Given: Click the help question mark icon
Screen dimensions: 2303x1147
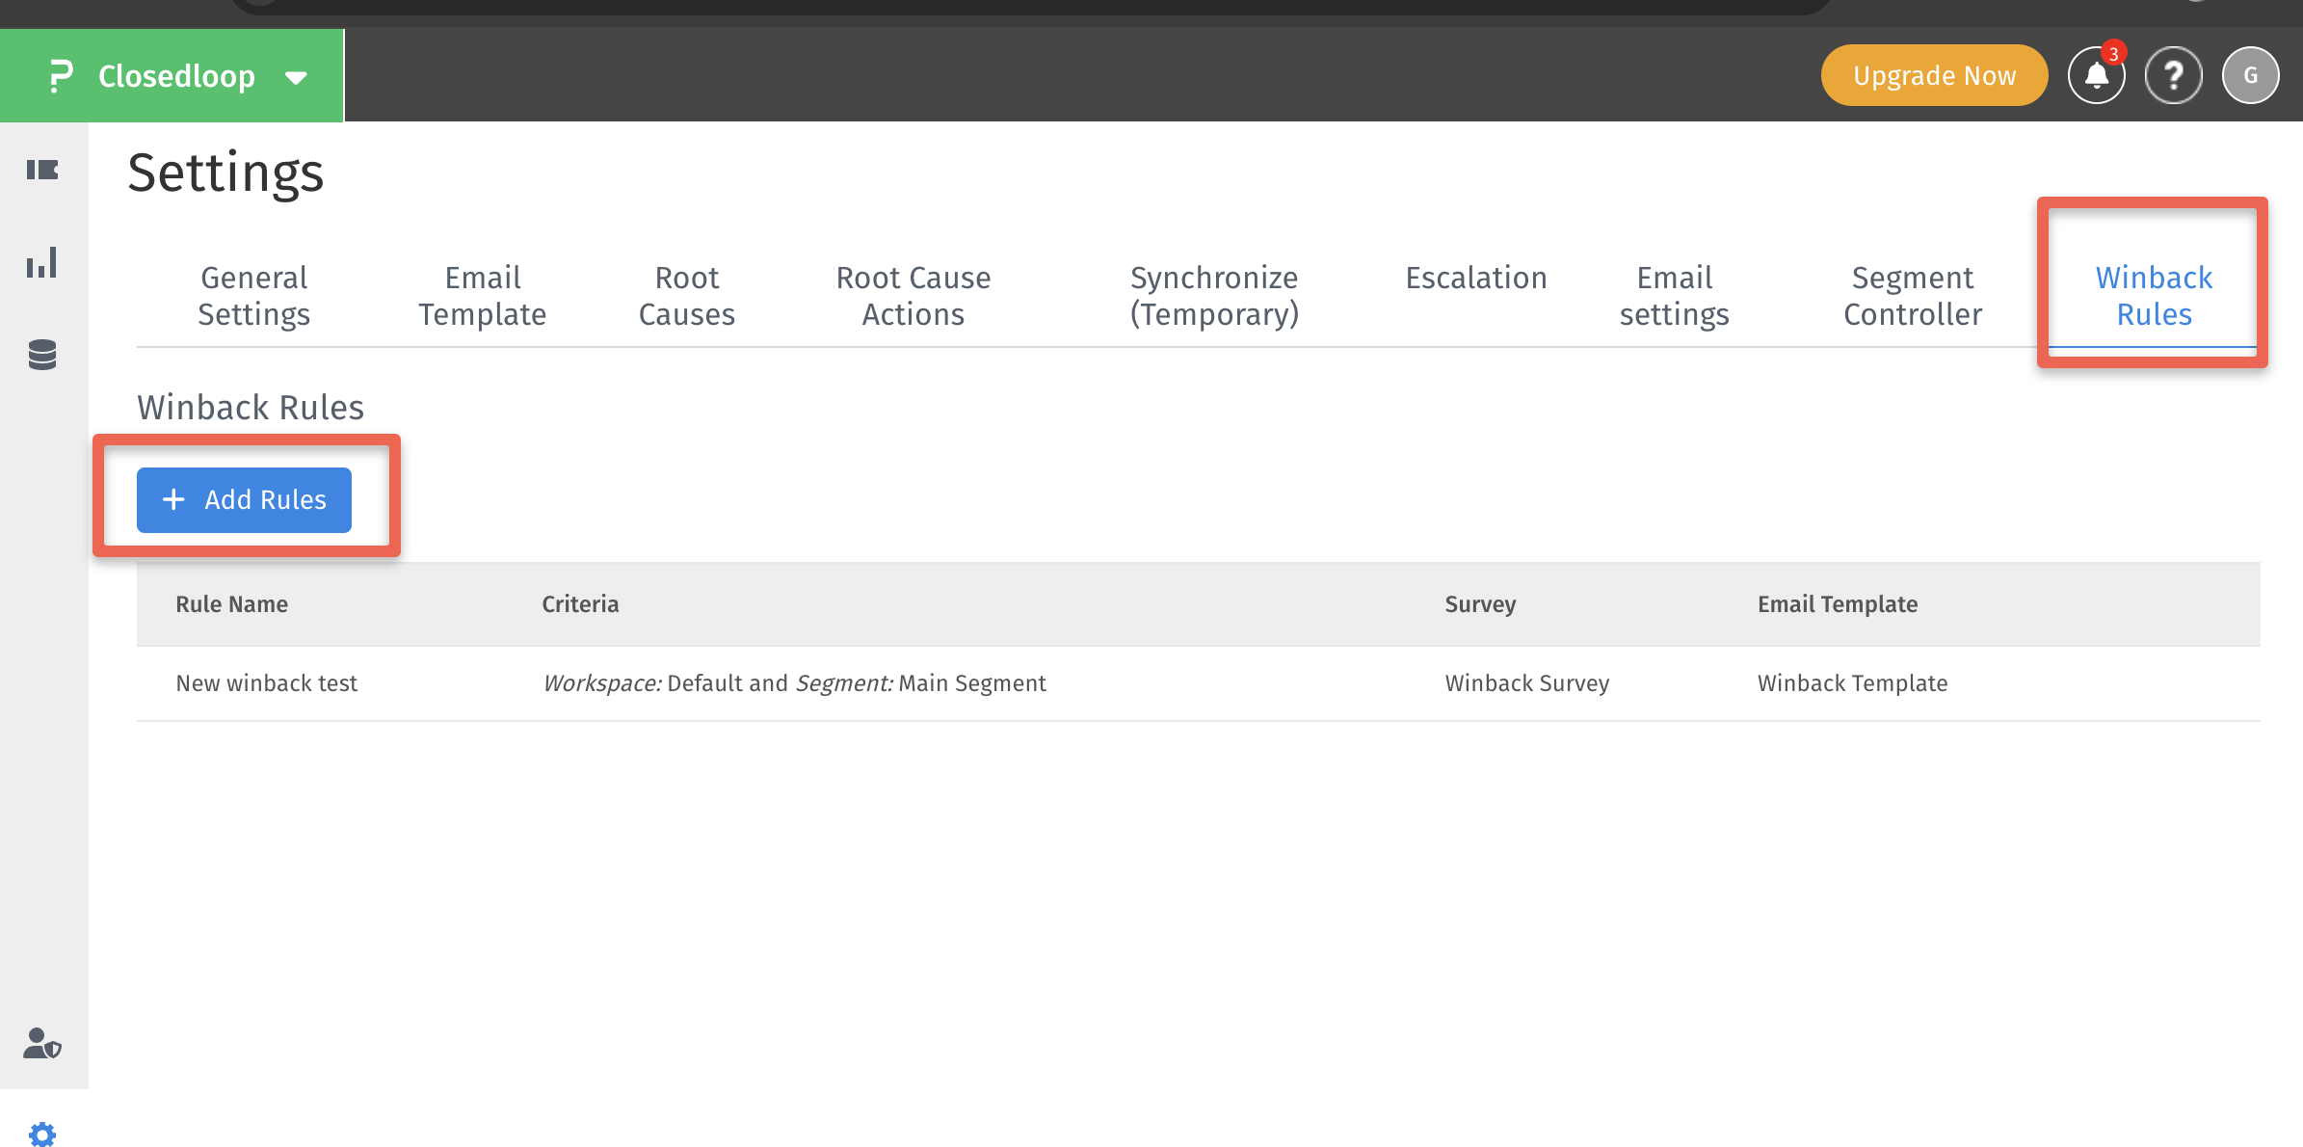Looking at the screenshot, I should coord(2173,75).
